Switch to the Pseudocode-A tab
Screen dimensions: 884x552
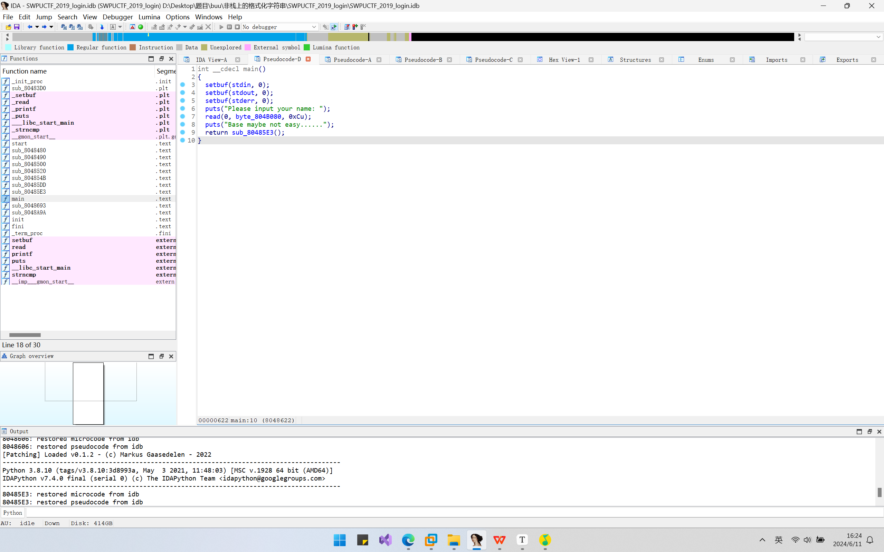[352, 60]
